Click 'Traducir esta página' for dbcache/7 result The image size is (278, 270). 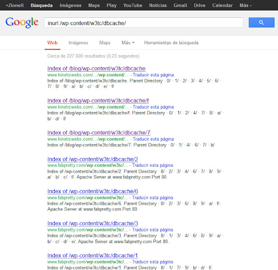tap(153, 139)
